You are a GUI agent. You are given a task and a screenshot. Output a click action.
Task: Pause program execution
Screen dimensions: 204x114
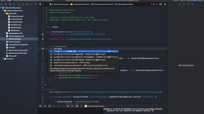coord(50,106)
